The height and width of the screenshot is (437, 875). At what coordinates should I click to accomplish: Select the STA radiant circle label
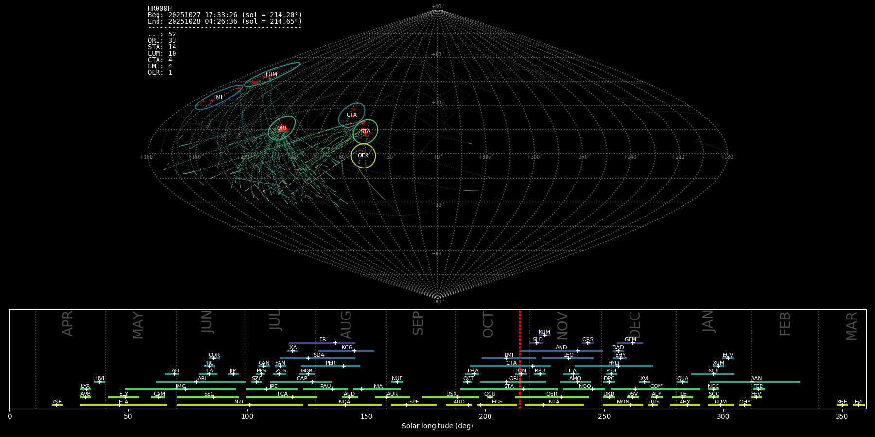pos(366,132)
